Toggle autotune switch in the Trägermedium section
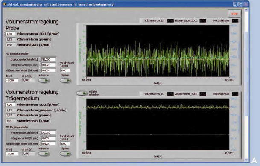Viewport: 260px width, 166px height. click(44, 154)
